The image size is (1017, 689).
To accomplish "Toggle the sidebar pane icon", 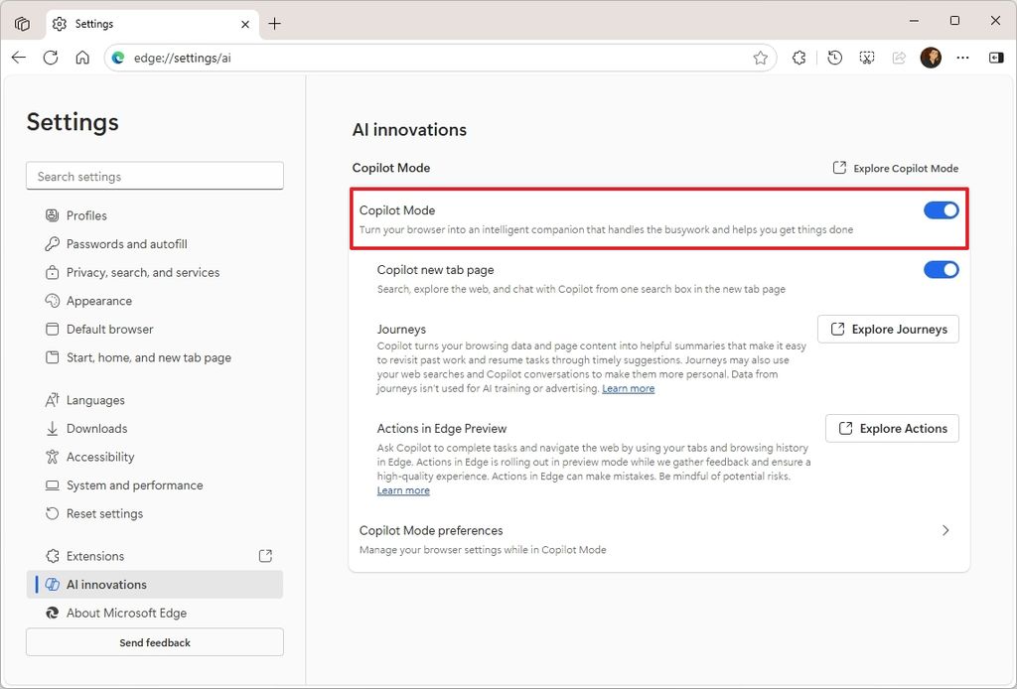I will (996, 58).
